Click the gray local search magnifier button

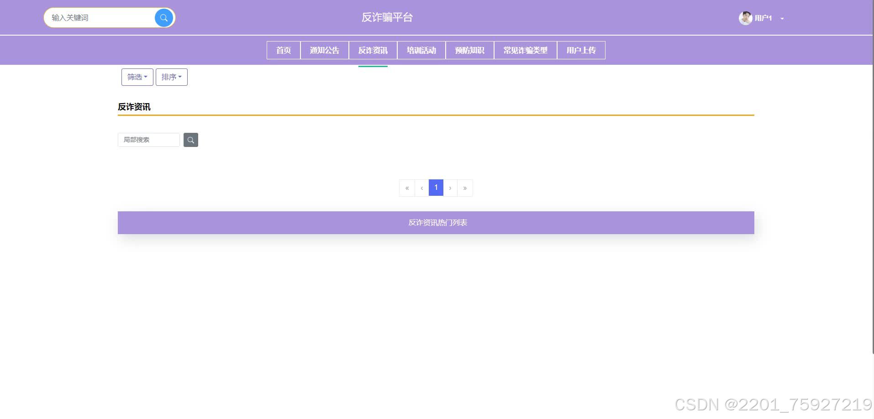pos(191,140)
